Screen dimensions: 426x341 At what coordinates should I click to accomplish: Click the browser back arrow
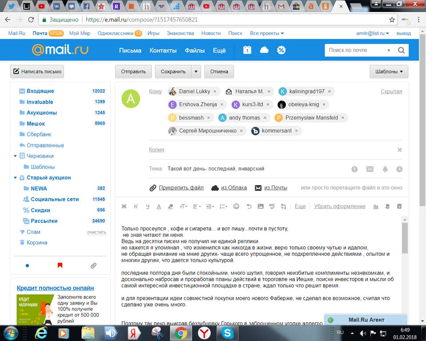point(8,20)
